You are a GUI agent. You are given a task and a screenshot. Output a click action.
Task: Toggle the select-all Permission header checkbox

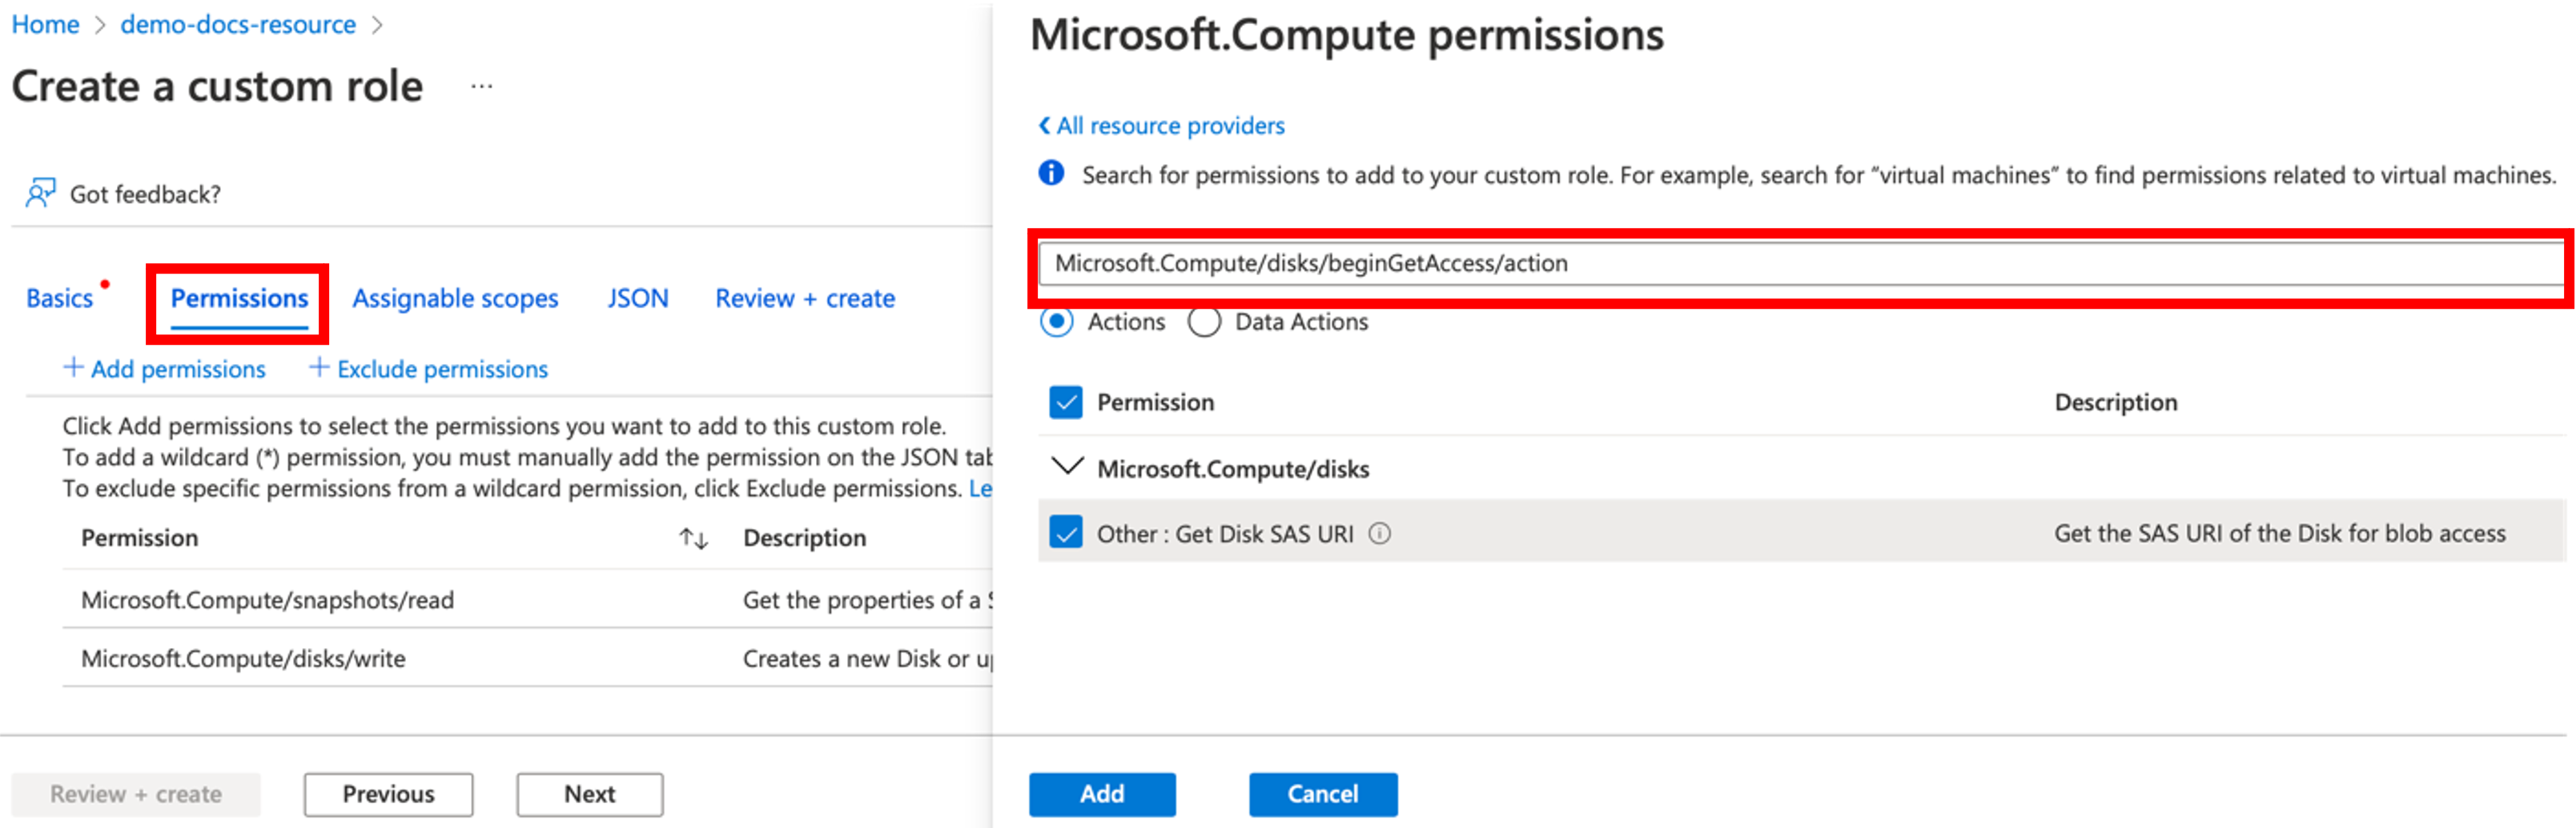click(x=1066, y=402)
